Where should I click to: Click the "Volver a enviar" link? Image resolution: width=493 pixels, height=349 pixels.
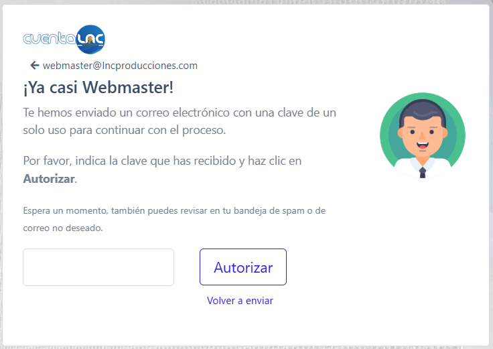[x=240, y=301]
